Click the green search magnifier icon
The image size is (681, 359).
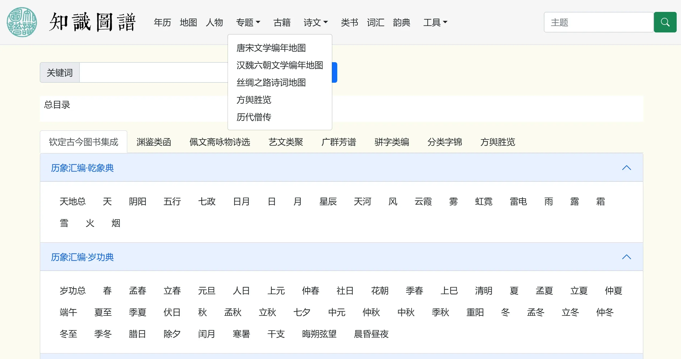pyautogui.click(x=665, y=22)
